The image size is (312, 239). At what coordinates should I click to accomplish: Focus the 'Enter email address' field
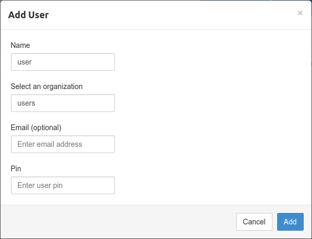click(63, 144)
